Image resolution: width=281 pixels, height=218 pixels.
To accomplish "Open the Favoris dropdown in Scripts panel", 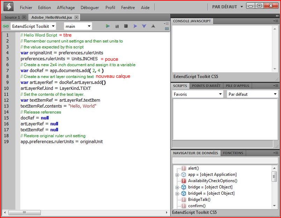I will click(198, 94).
